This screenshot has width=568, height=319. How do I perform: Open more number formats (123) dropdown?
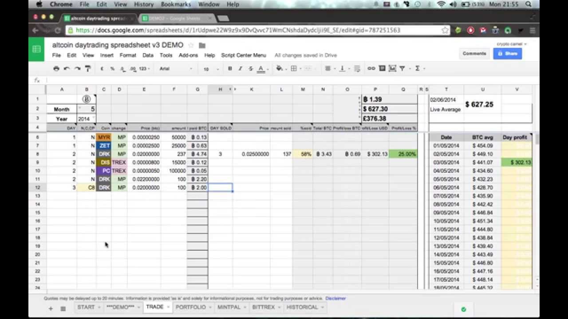pyautogui.click(x=144, y=69)
